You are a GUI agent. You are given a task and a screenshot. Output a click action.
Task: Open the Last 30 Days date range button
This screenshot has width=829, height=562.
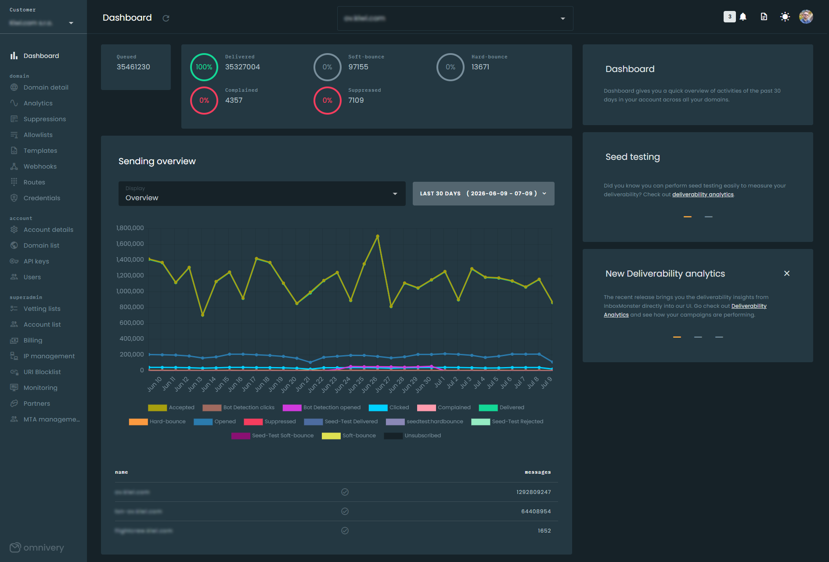pos(483,194)
